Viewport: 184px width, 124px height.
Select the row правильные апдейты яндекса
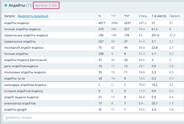tap(93, 35)
